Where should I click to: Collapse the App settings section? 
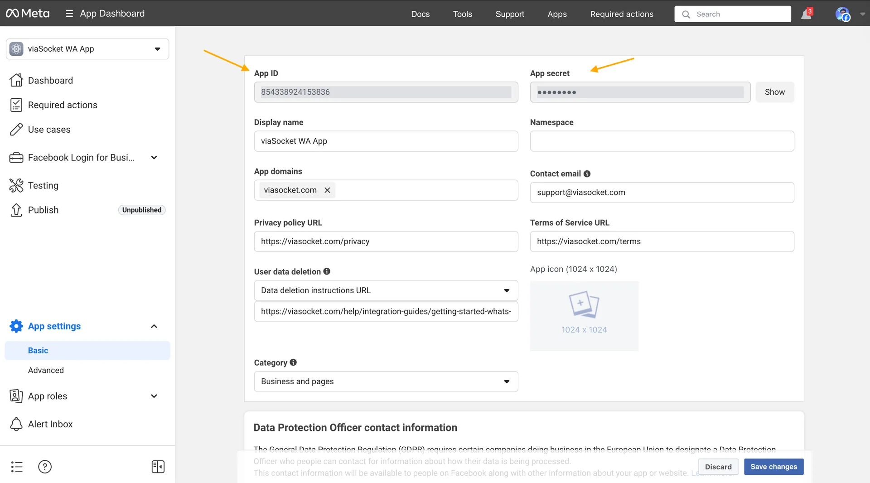click(x=154, y=326)
